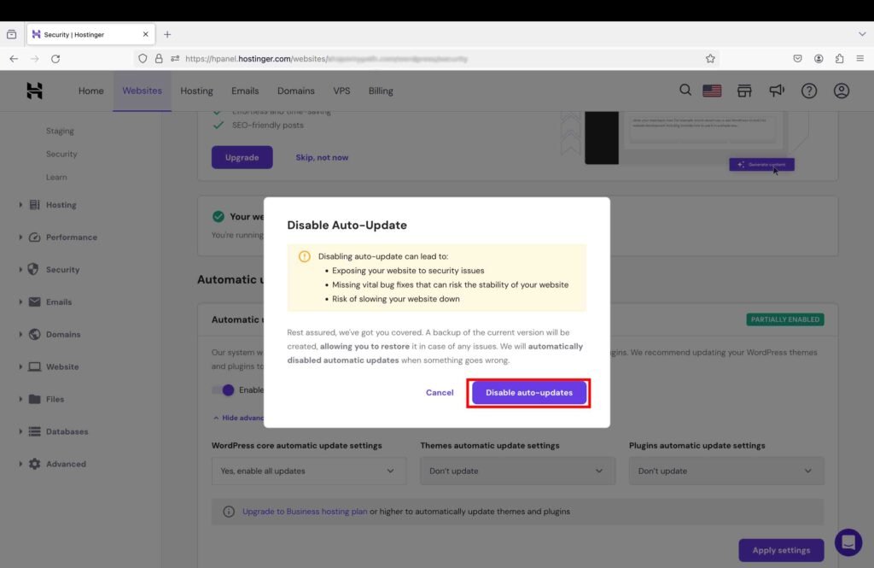The image size is (874, 568).
Task: Open the Billing nav tab
Action: (381, 91)
